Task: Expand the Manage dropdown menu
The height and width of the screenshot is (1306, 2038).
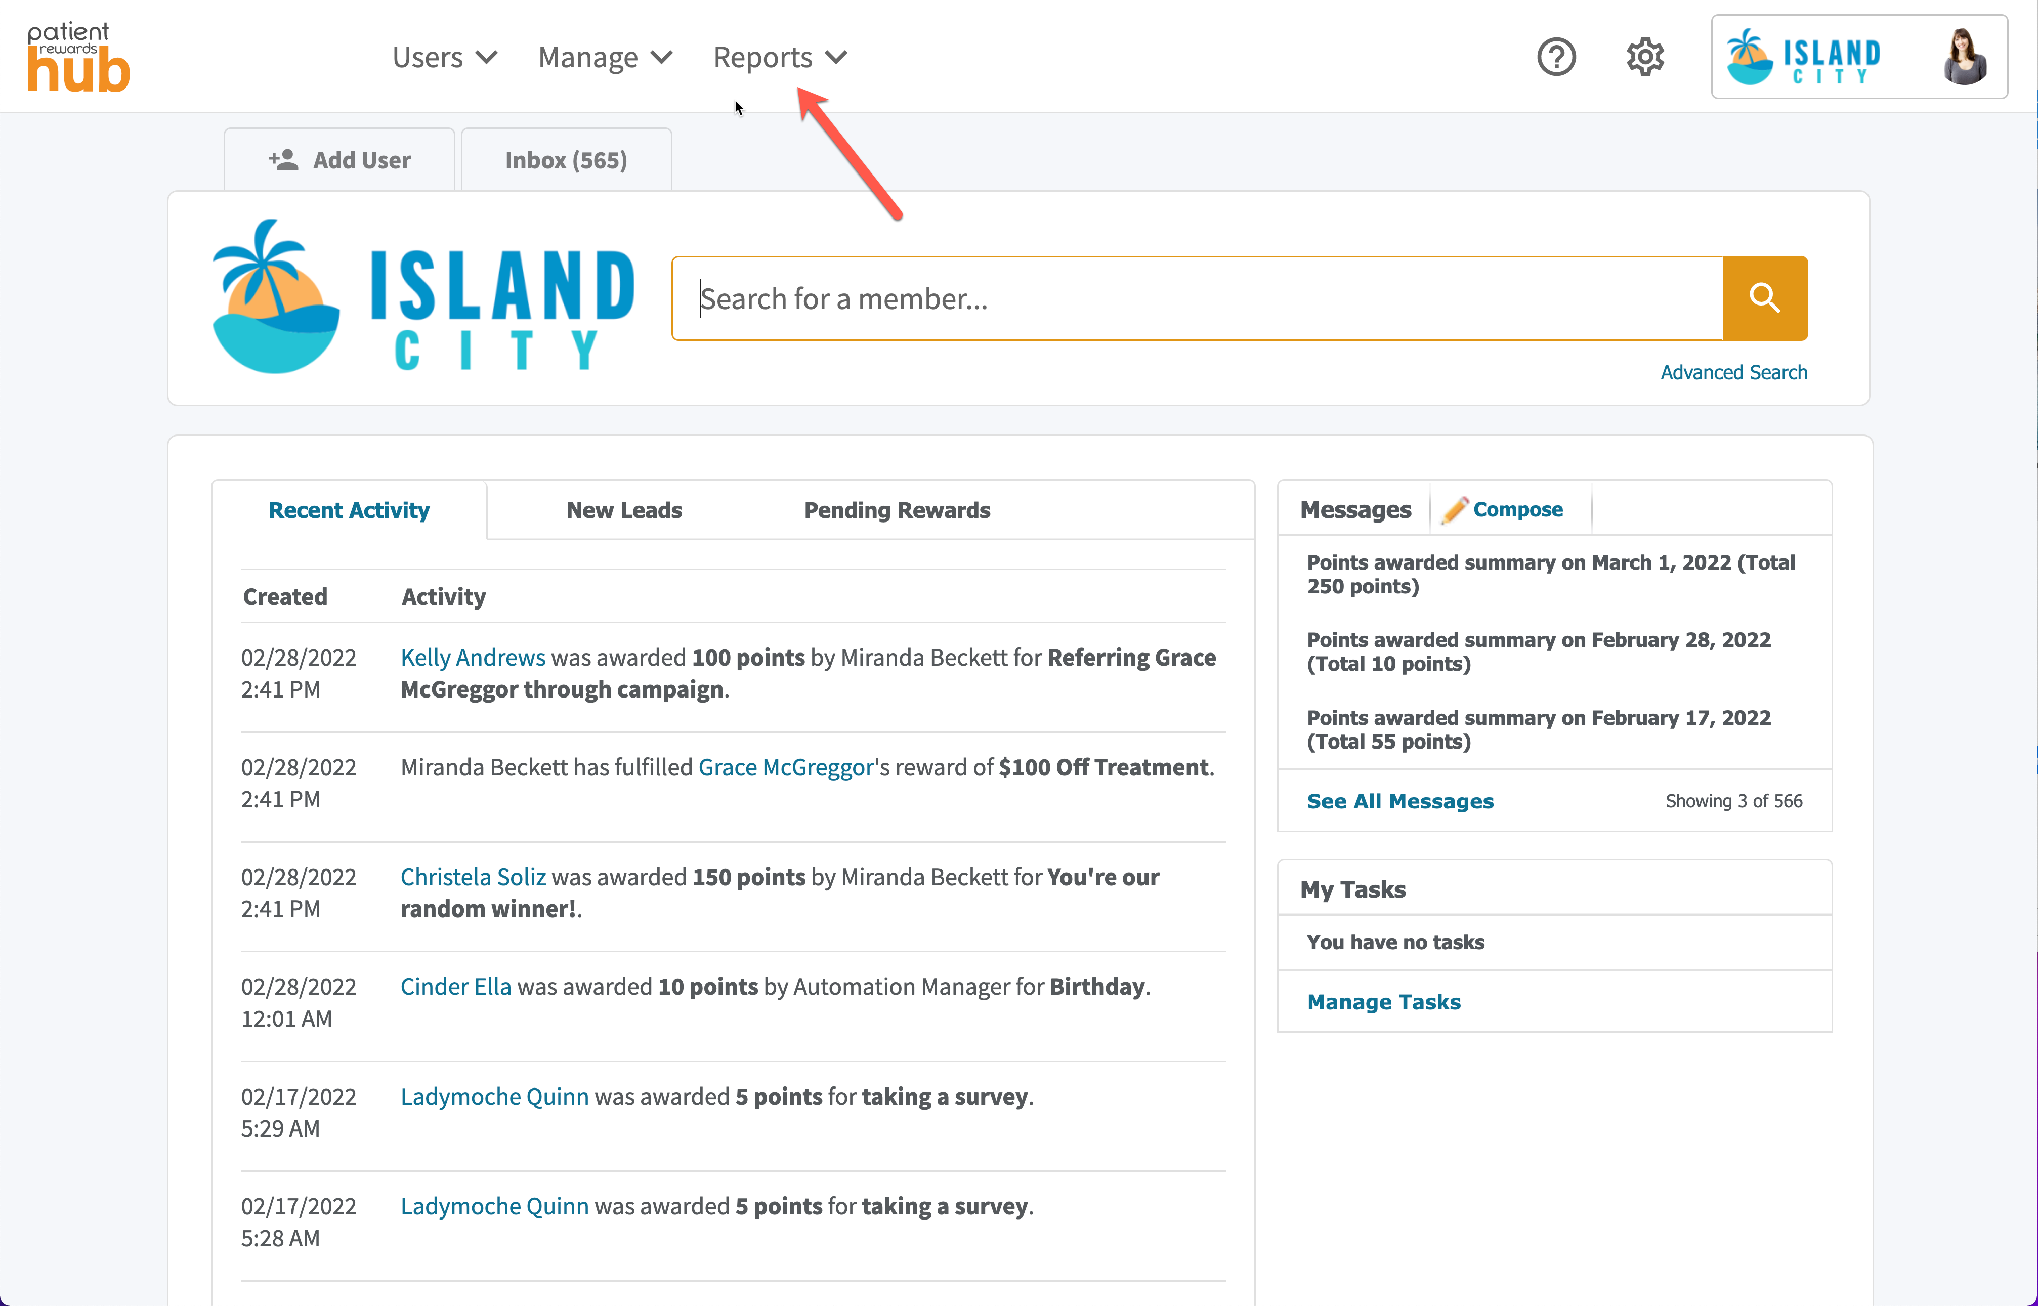Action: pyautogui.click(x=606, y=57)
